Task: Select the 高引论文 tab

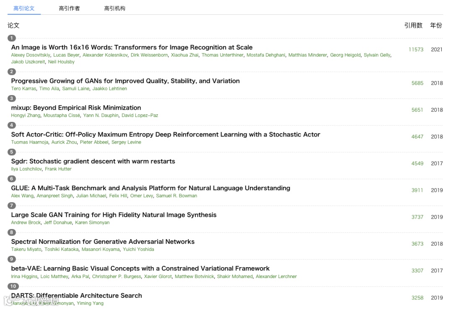Action: pos(24,8)
